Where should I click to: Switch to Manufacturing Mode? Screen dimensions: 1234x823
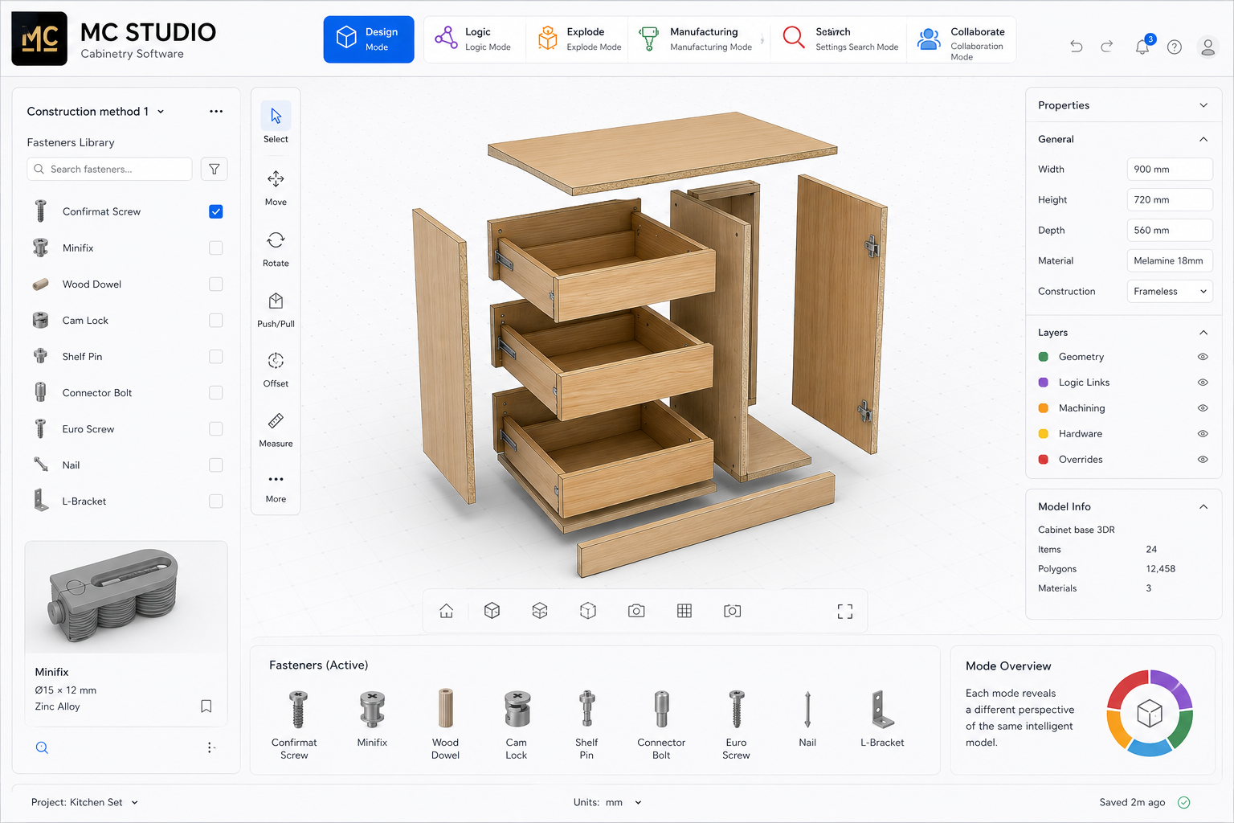(697, 39)
